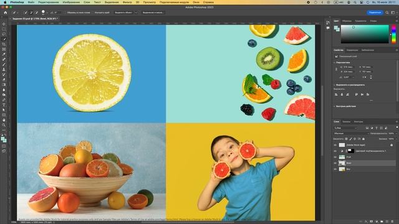Enable the Sample All Layers checkbox
This screenshot has width=399, height=224.
click(65, 12)
